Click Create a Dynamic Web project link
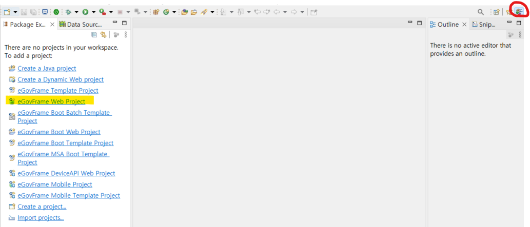530x227 pixels. [61, 79]
